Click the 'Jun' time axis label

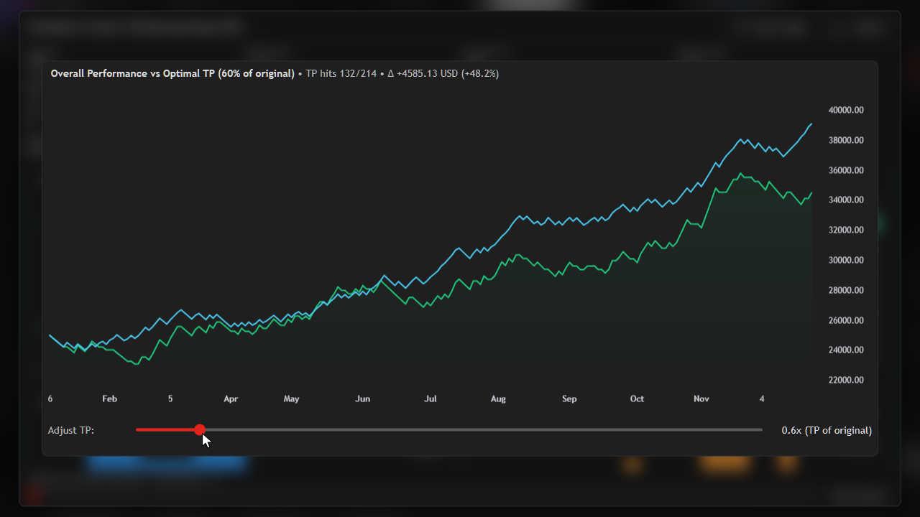pos(363,399)
